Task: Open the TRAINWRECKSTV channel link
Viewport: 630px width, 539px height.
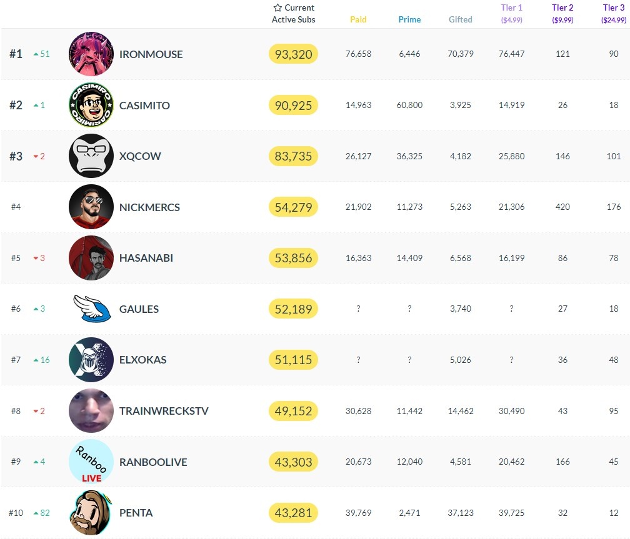Action: [164, 411]
